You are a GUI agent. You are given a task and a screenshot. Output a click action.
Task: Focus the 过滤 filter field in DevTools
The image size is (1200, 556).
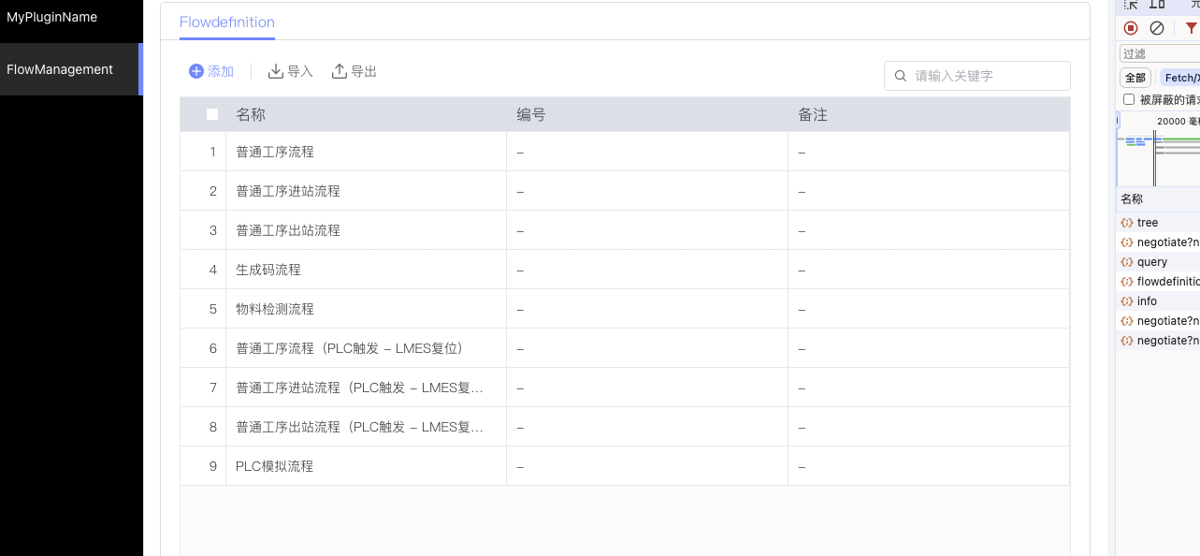(1160, 53)
